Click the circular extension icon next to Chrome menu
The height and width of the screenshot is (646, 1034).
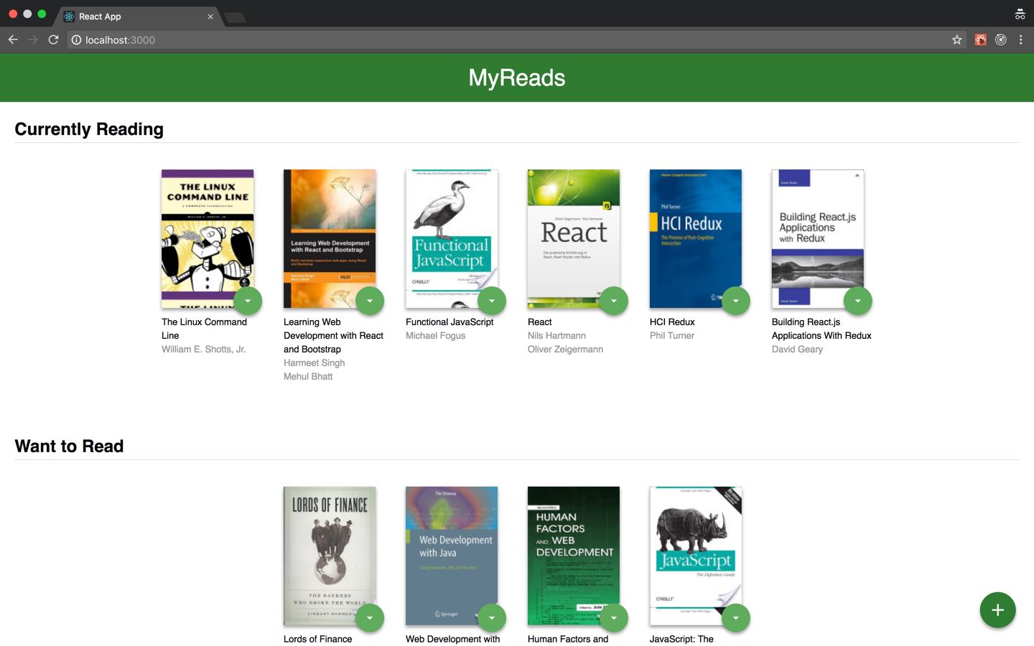(1000, 39)
